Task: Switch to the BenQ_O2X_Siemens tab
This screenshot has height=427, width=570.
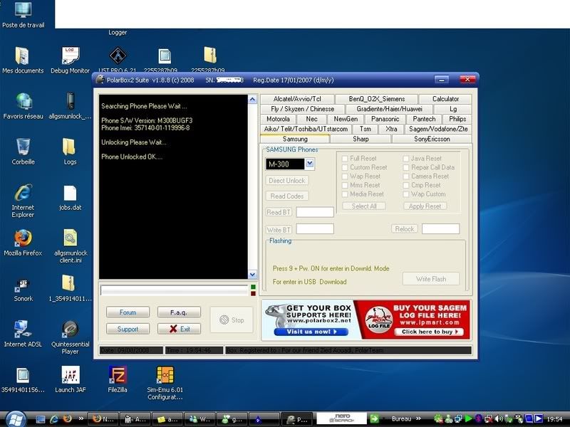Action: [x=377, y=99]
